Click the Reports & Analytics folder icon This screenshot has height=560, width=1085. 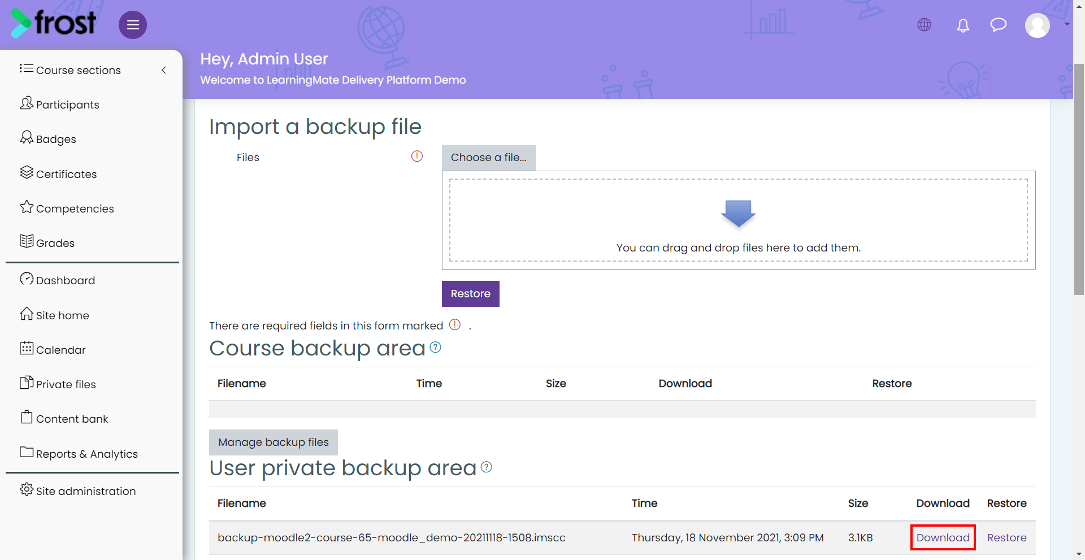click(27, 452)
